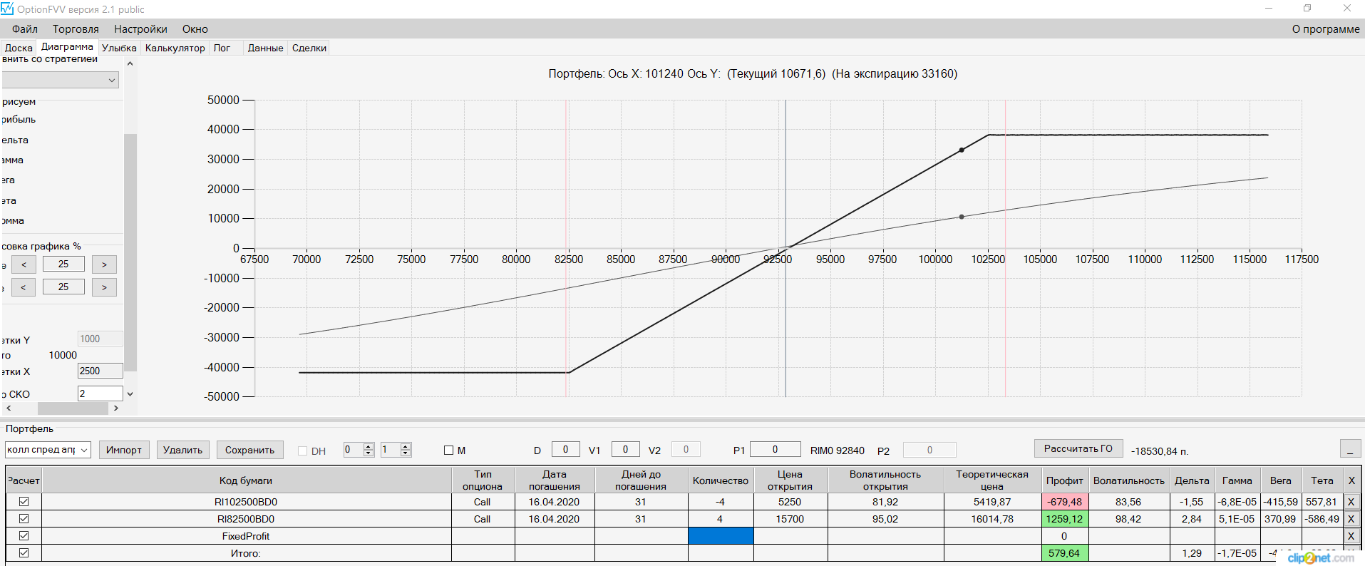Image resolution: width=1365 pixels, height=566 pixels.
Task: Open the Окно menu
Action: click(195, 29)
